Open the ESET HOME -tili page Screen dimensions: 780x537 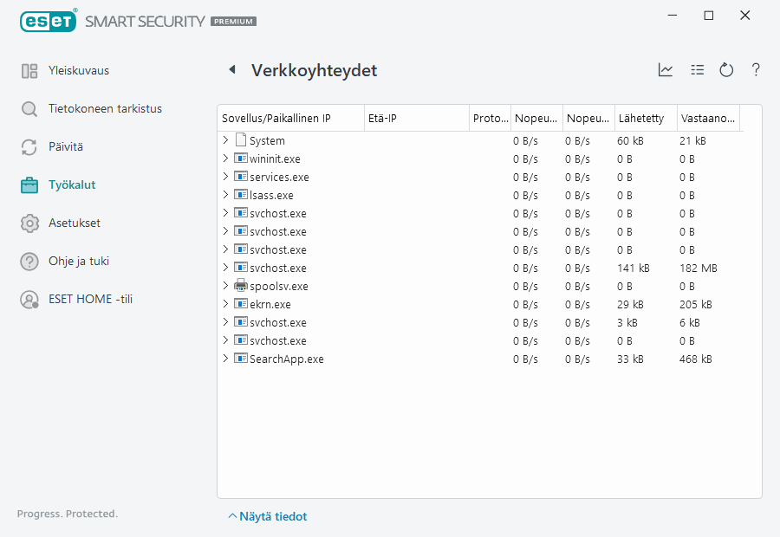pyautogui.click(x=90, y=299)
